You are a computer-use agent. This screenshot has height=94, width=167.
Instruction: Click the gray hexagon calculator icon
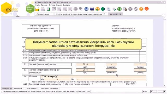pyautogui.click(x=76, y=9)
